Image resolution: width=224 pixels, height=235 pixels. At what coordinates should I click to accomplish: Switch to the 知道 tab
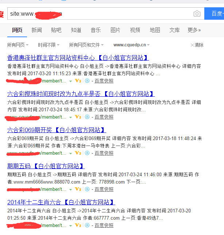[x=76, y=30]
